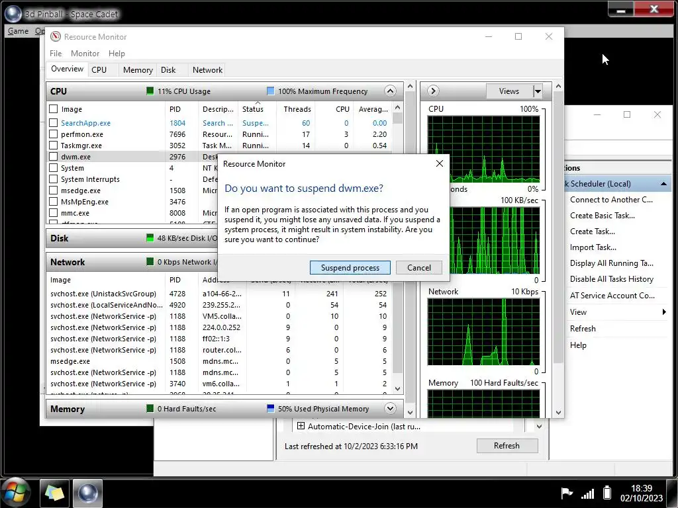
Task: Click Help in the Actions pane
Action: pyautogui.click(x=577, y=345)
